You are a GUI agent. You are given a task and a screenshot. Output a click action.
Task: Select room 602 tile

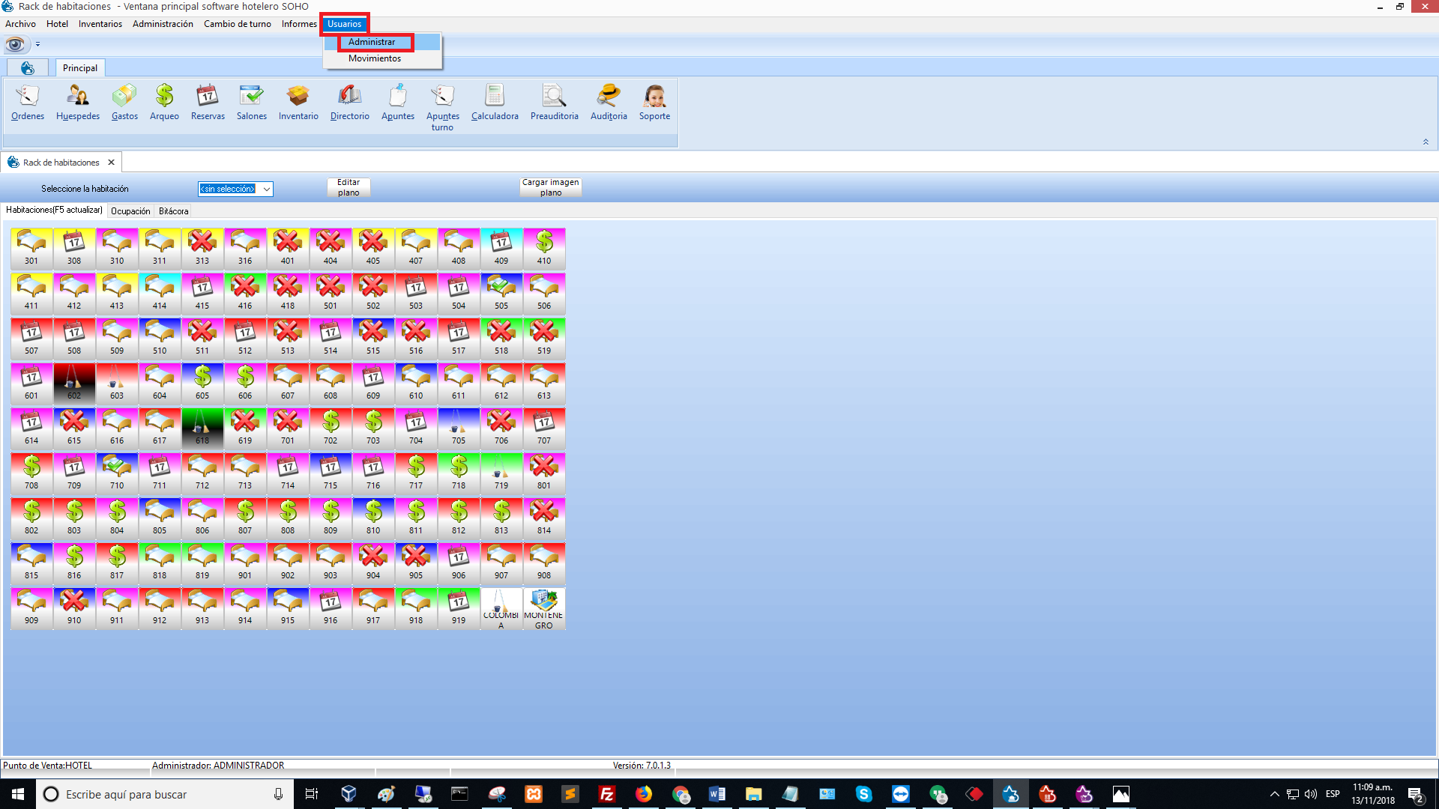coord(74,383)
